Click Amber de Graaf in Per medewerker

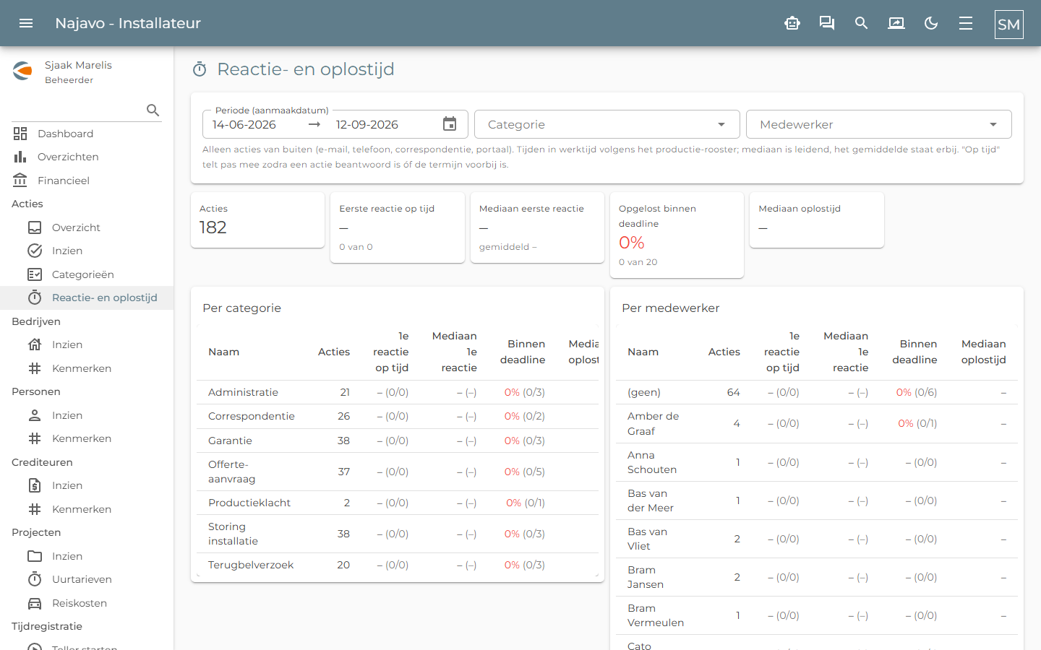click(x=653, y=423)
